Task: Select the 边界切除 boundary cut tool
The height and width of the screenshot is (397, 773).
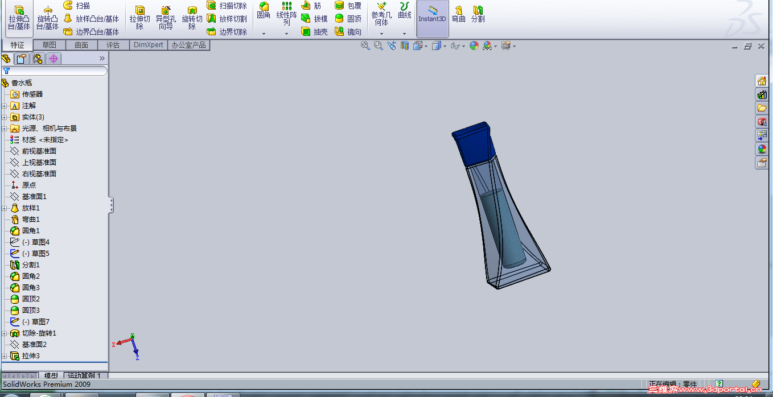Action: pyautogui.click(x=227, y=32)
